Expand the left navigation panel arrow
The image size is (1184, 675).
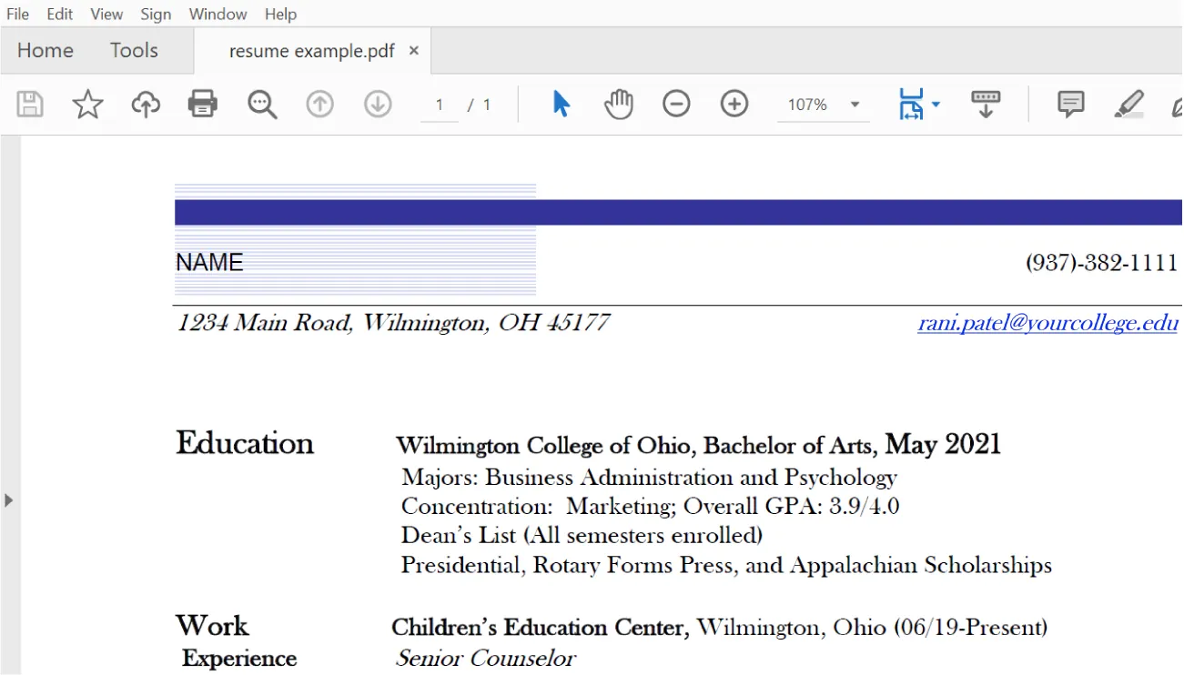(x=7, y=499)
